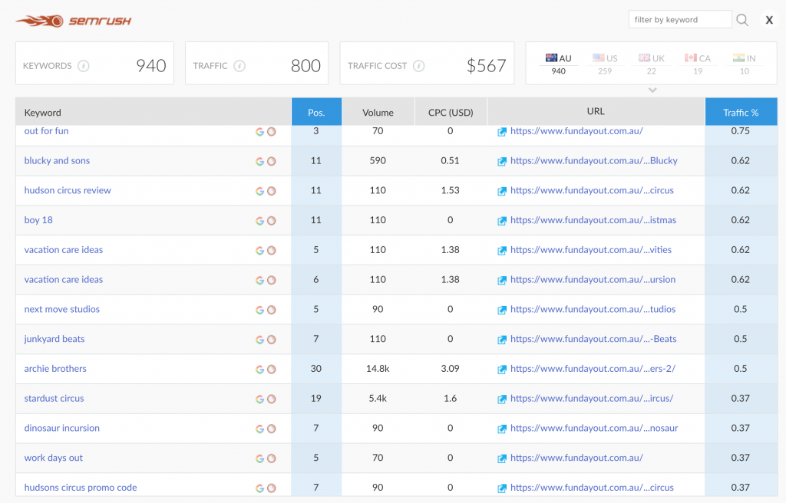Image resolution: width=786 pixels, height=503 pixels.
Task: Sort by the Volume column header
Action: [378, 112]
